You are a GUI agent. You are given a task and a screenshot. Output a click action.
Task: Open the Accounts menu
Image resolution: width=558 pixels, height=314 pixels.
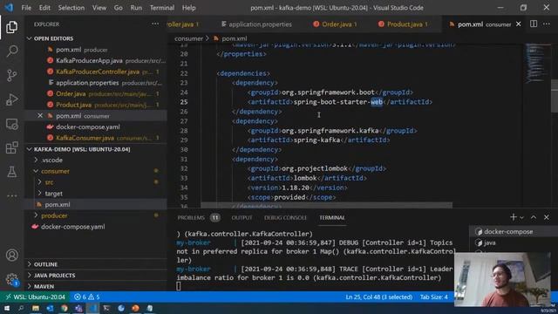click(11, 255)
